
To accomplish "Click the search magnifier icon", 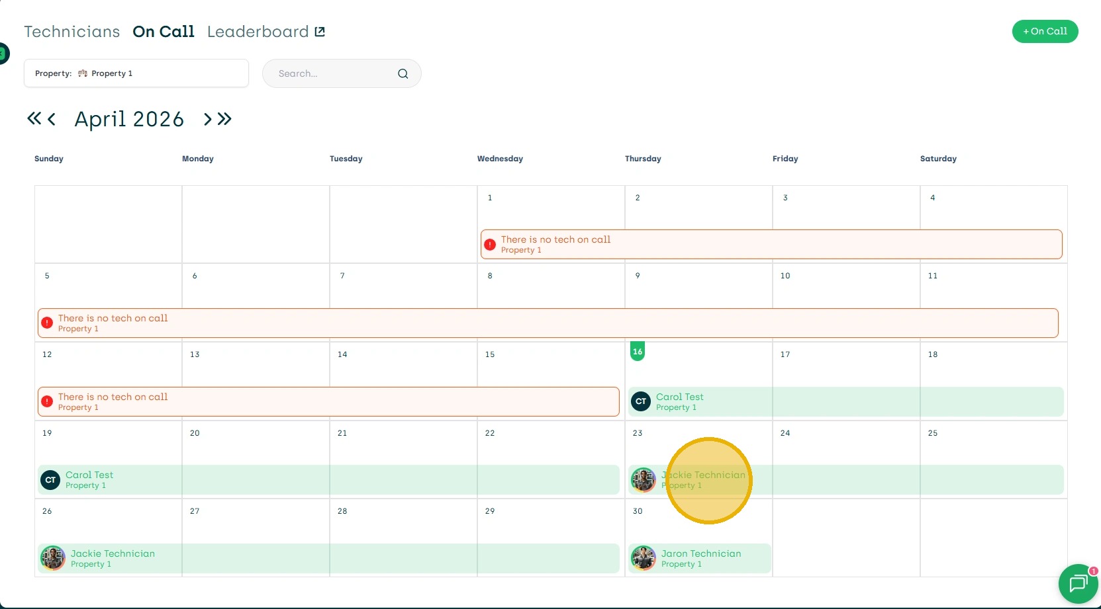I will [x=403, y=73].
